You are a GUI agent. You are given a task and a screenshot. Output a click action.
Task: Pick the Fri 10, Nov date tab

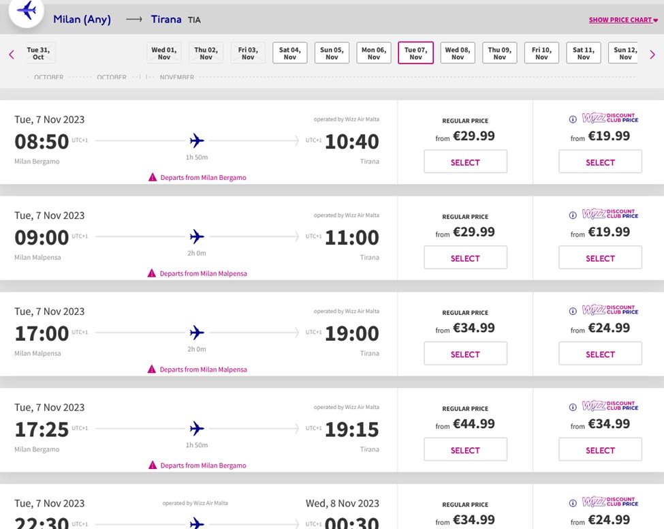(x=541, y=53)
